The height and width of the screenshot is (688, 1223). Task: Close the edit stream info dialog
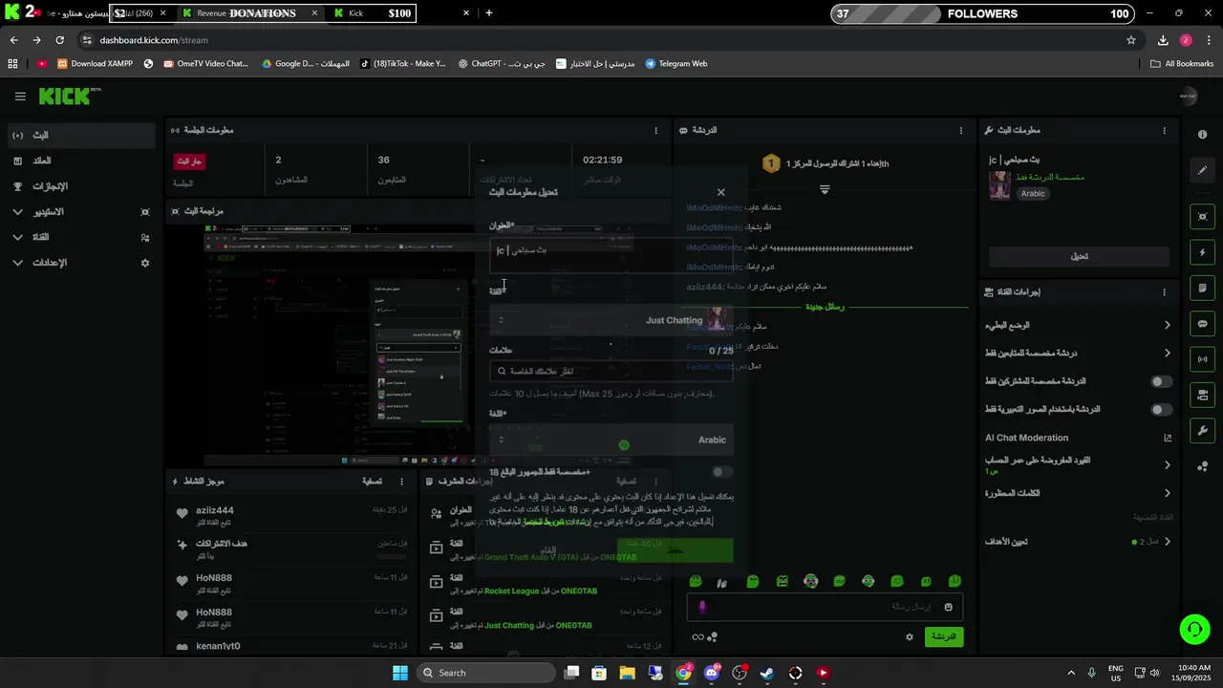pos(721,192)
